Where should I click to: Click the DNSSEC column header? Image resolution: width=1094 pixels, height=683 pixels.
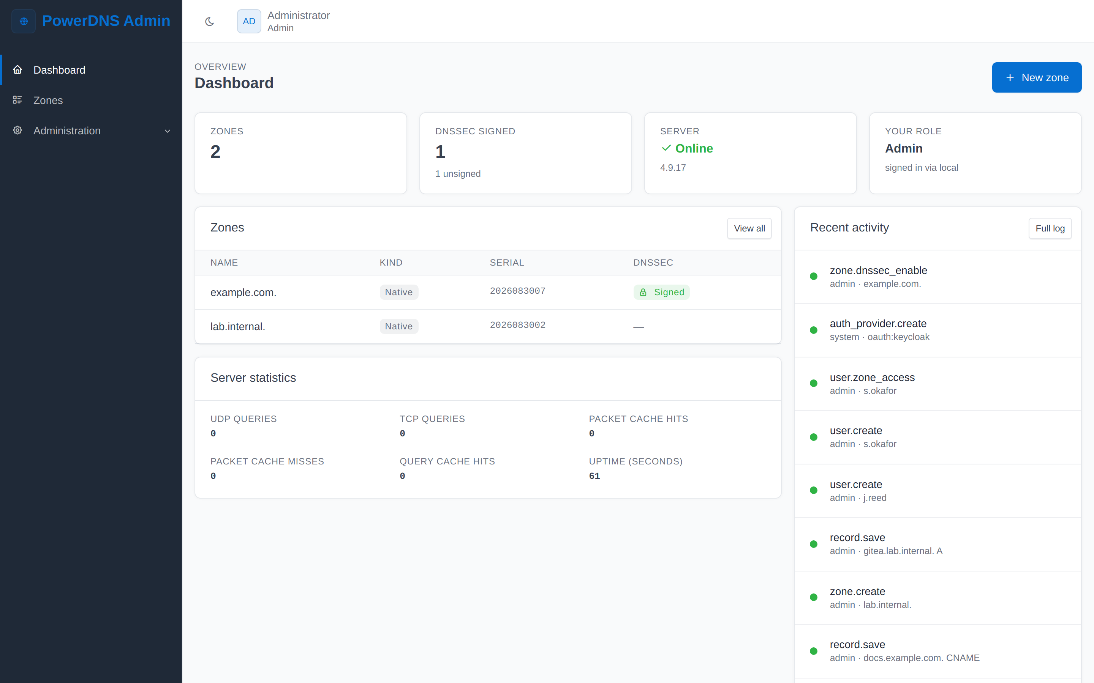(x=653, y=263)
